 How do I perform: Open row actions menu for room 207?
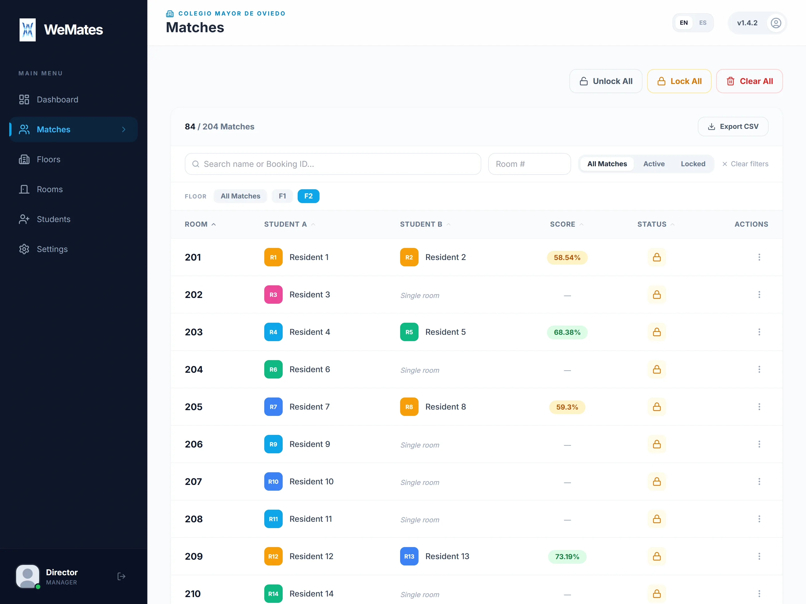[759, 481]
